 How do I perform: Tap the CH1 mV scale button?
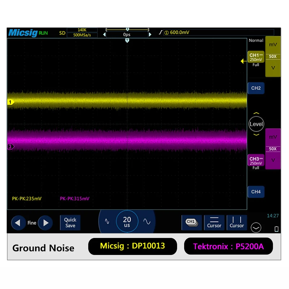click(273, 44)
